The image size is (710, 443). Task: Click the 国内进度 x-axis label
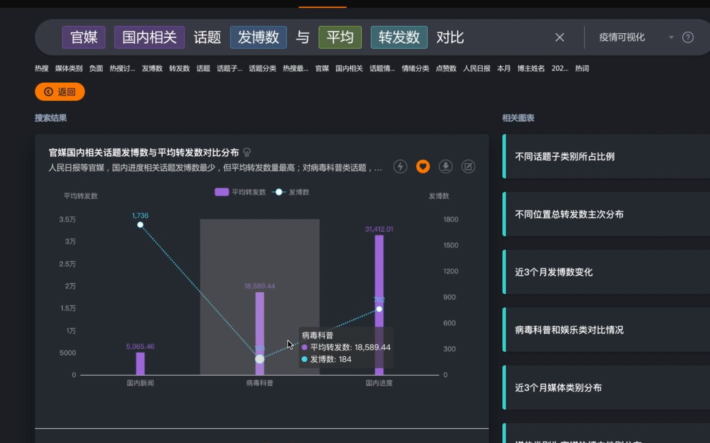click(x=379, y=383)
